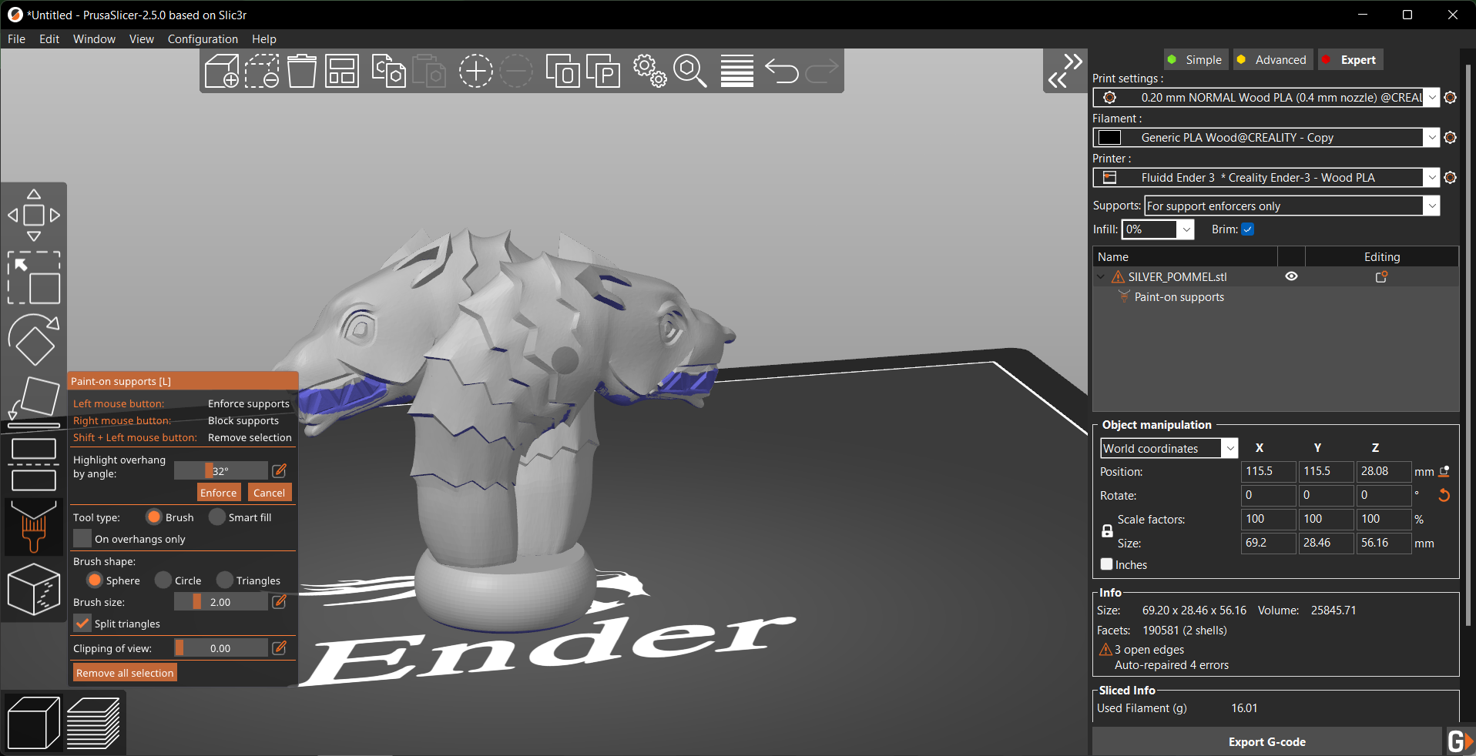
Task: Switch to sliced layers preview icon
Action: click(x=93, y=722)
